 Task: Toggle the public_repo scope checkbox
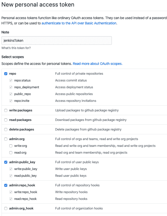[11, 94]
